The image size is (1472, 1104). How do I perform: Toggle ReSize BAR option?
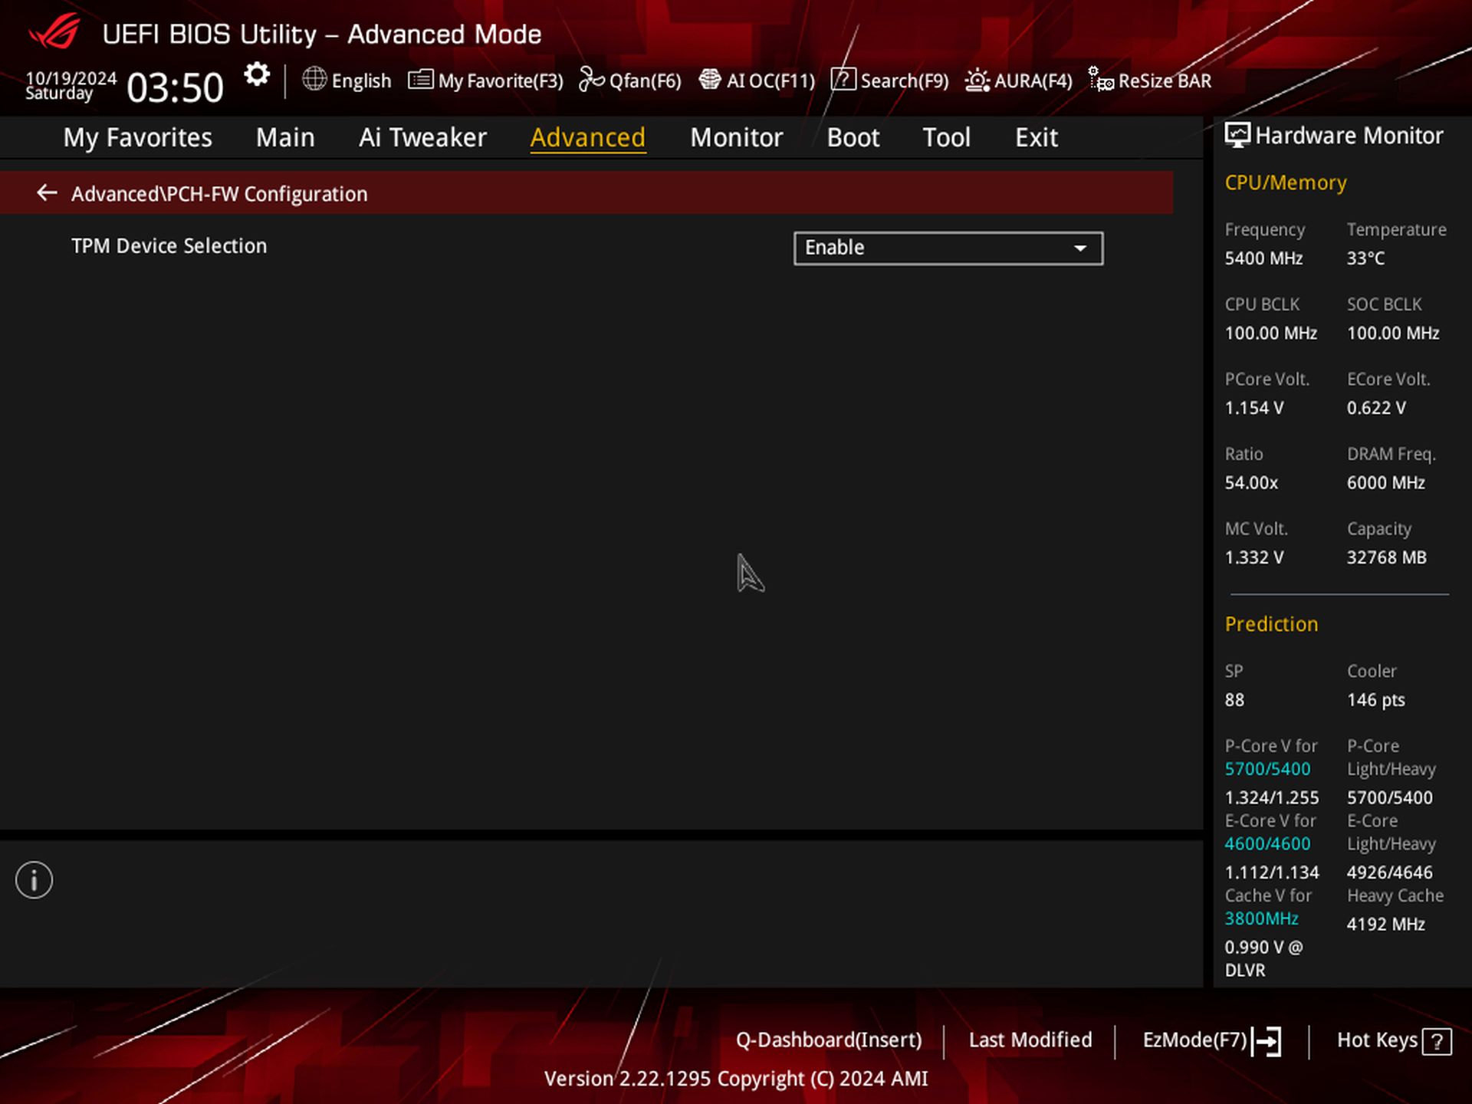point(1150,80)
